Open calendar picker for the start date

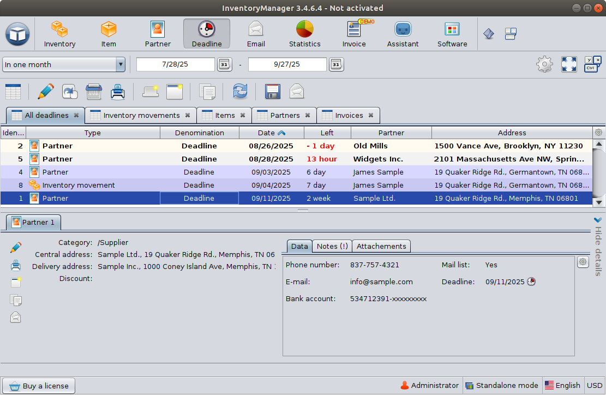[225, 64]
